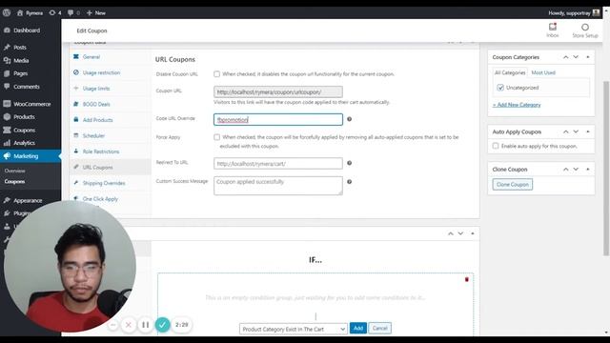Click Howdy supportray account menu
This screenshot has height=343, width=610.
tap(574, 12)
